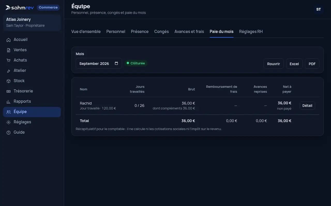The image size is (331, 206).
Task: Download the PDF payroll summary
Action: coord(312,64)
